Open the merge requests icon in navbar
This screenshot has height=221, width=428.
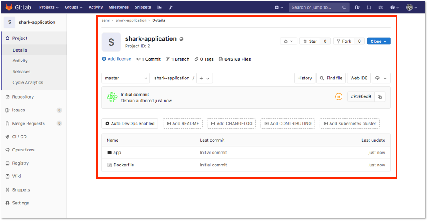tap(369, 8)
